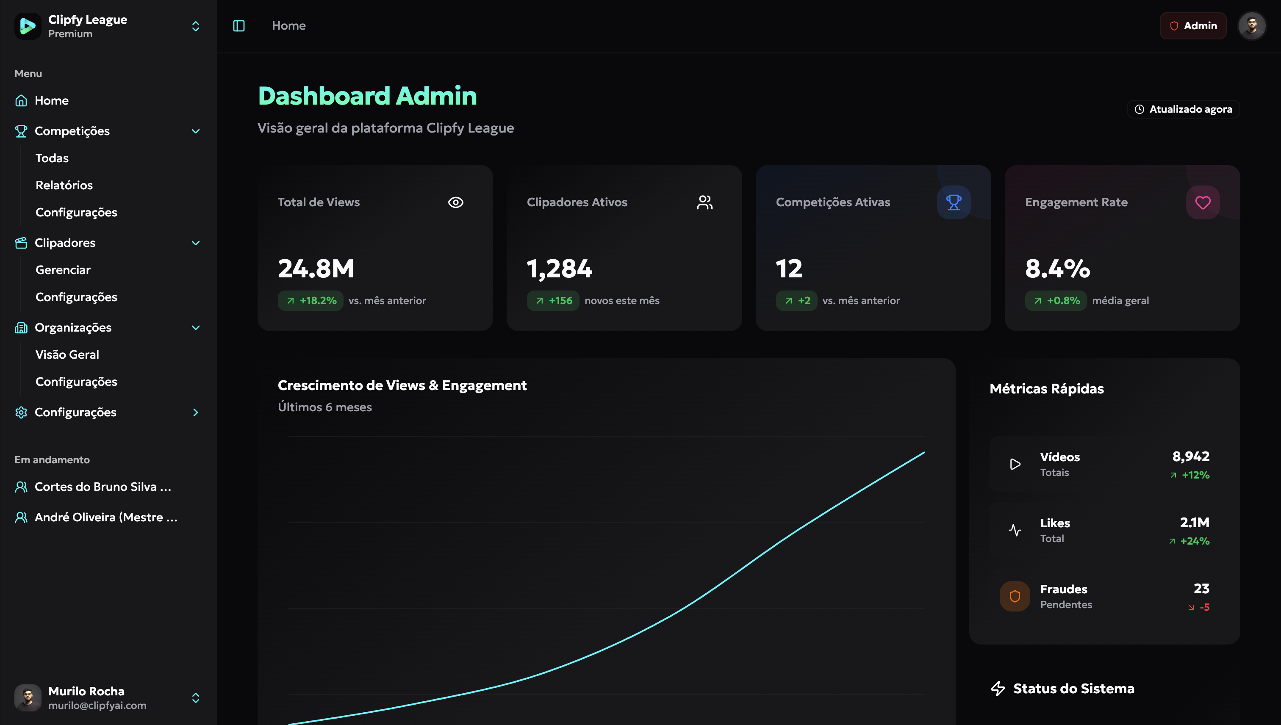Collapse the Clipadores section chevron
This screenshot has width=1281, height=725.
tap(195, 243)
